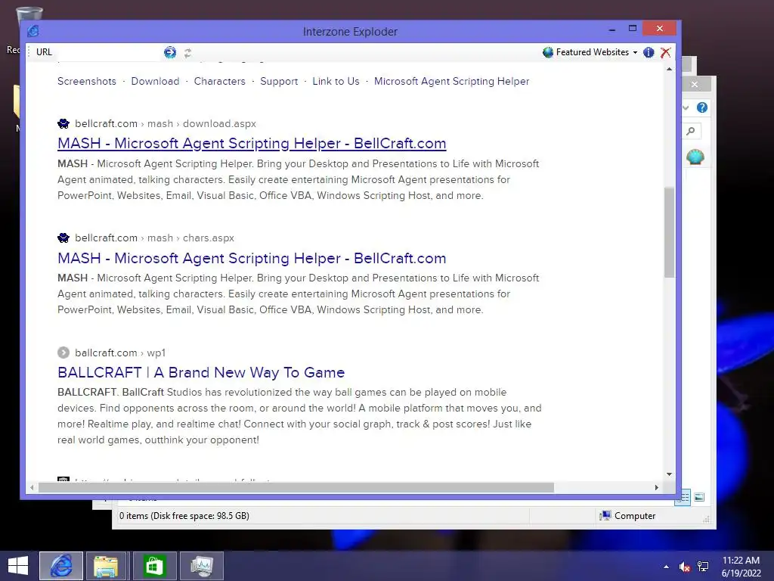Click the refresh icon in the toolbar
774x581 pixels.
tap(187, 53)
